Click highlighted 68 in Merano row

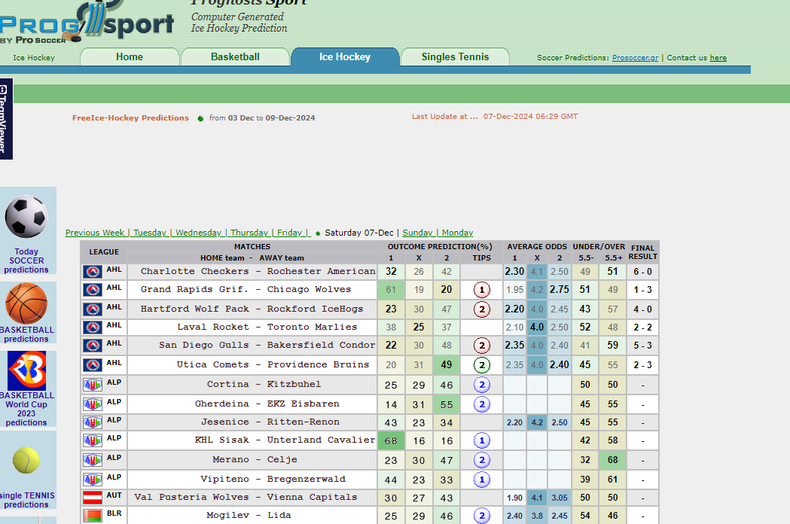613,460
